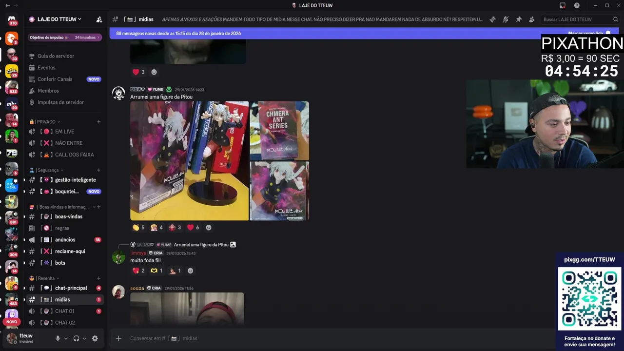Open Conferir Canais
Viewport: 624px width, 351px height.
pos(65,79)
